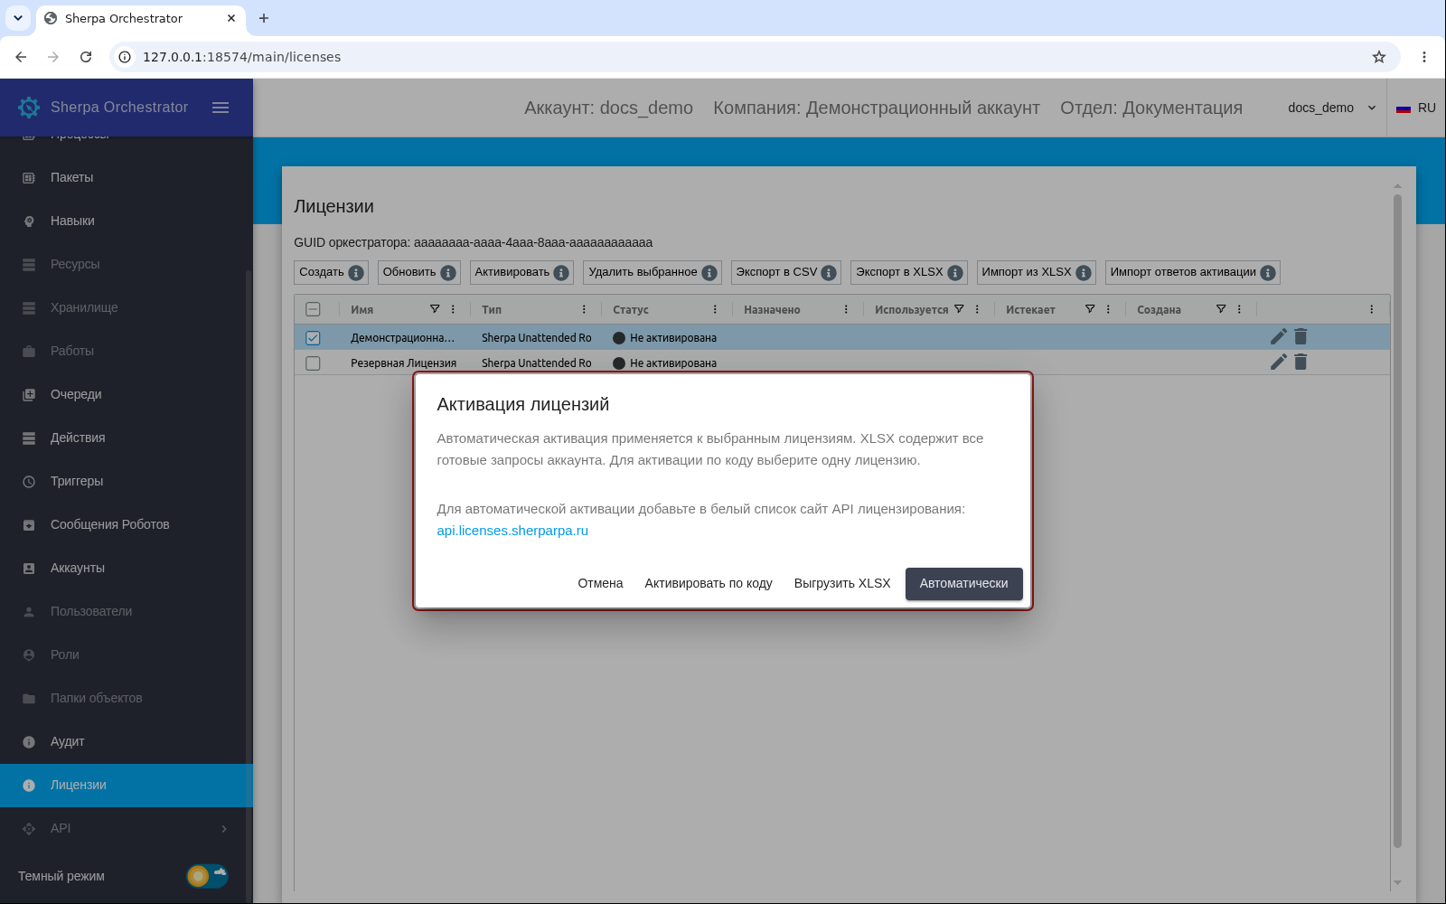Uncheck the Демонстрационна… license checkbox
Image resolution: width=1446 pixels, height=904 pixels.
click(x=313, y=338)
